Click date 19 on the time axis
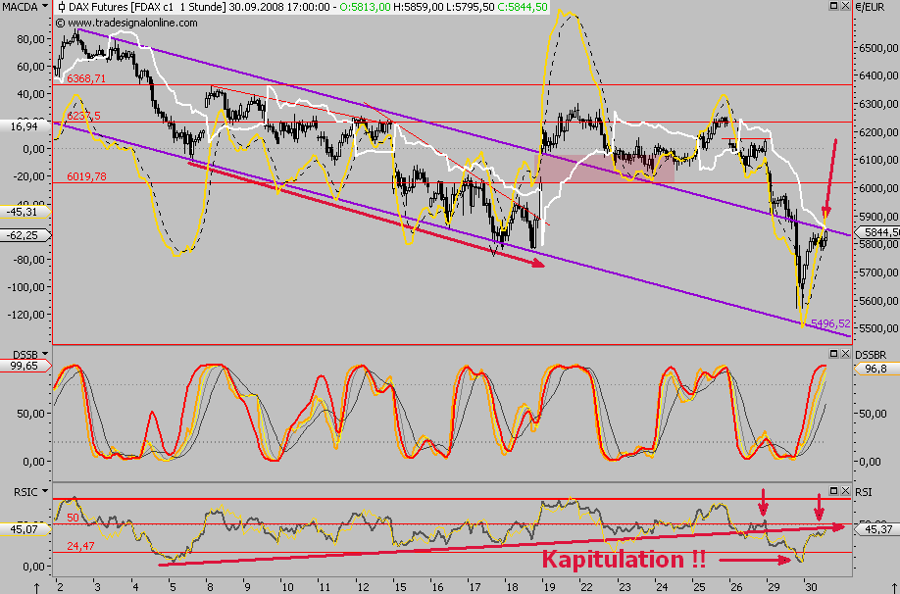 549,587
